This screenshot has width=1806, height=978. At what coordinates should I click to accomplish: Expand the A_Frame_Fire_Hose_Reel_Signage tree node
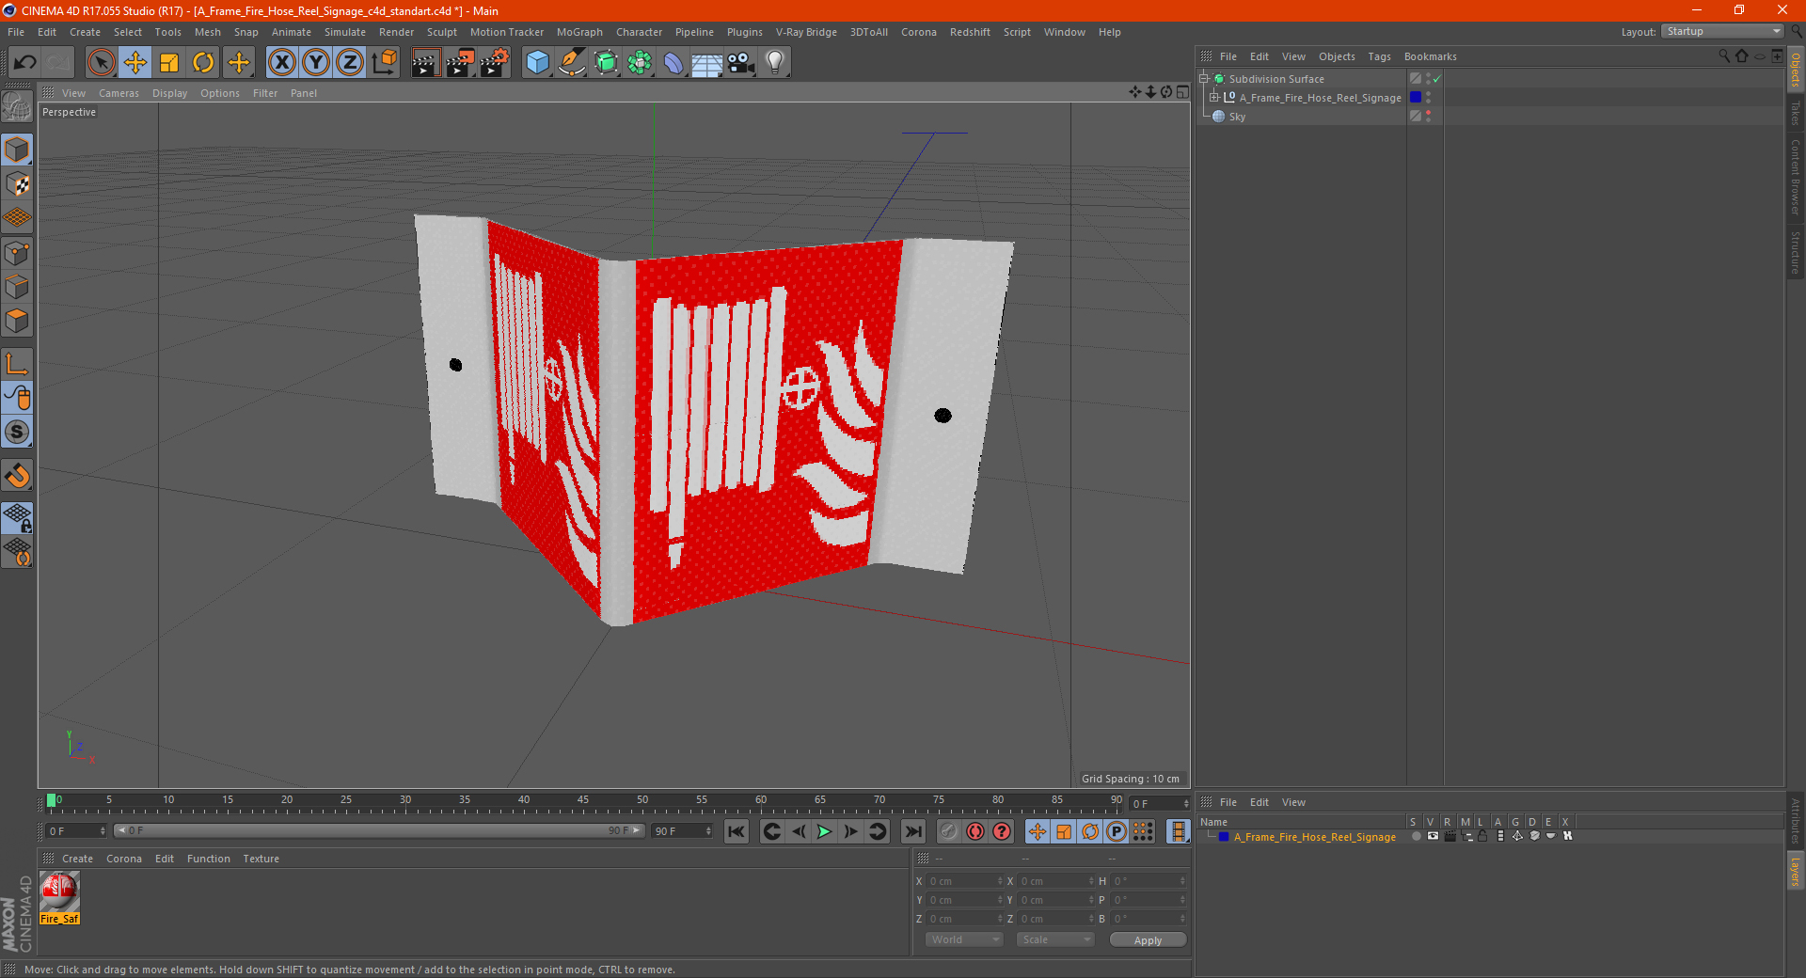pyautogui.click(x=1214, y=98)
